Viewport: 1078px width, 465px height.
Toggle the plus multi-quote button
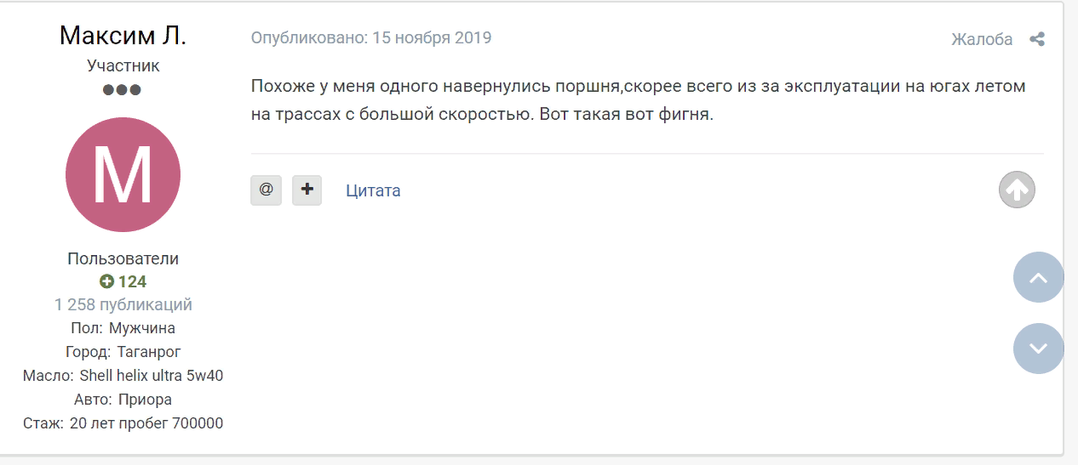pos(307,190)
